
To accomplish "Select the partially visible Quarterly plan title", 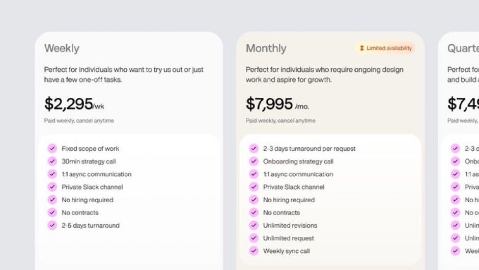I will point(463,48).
